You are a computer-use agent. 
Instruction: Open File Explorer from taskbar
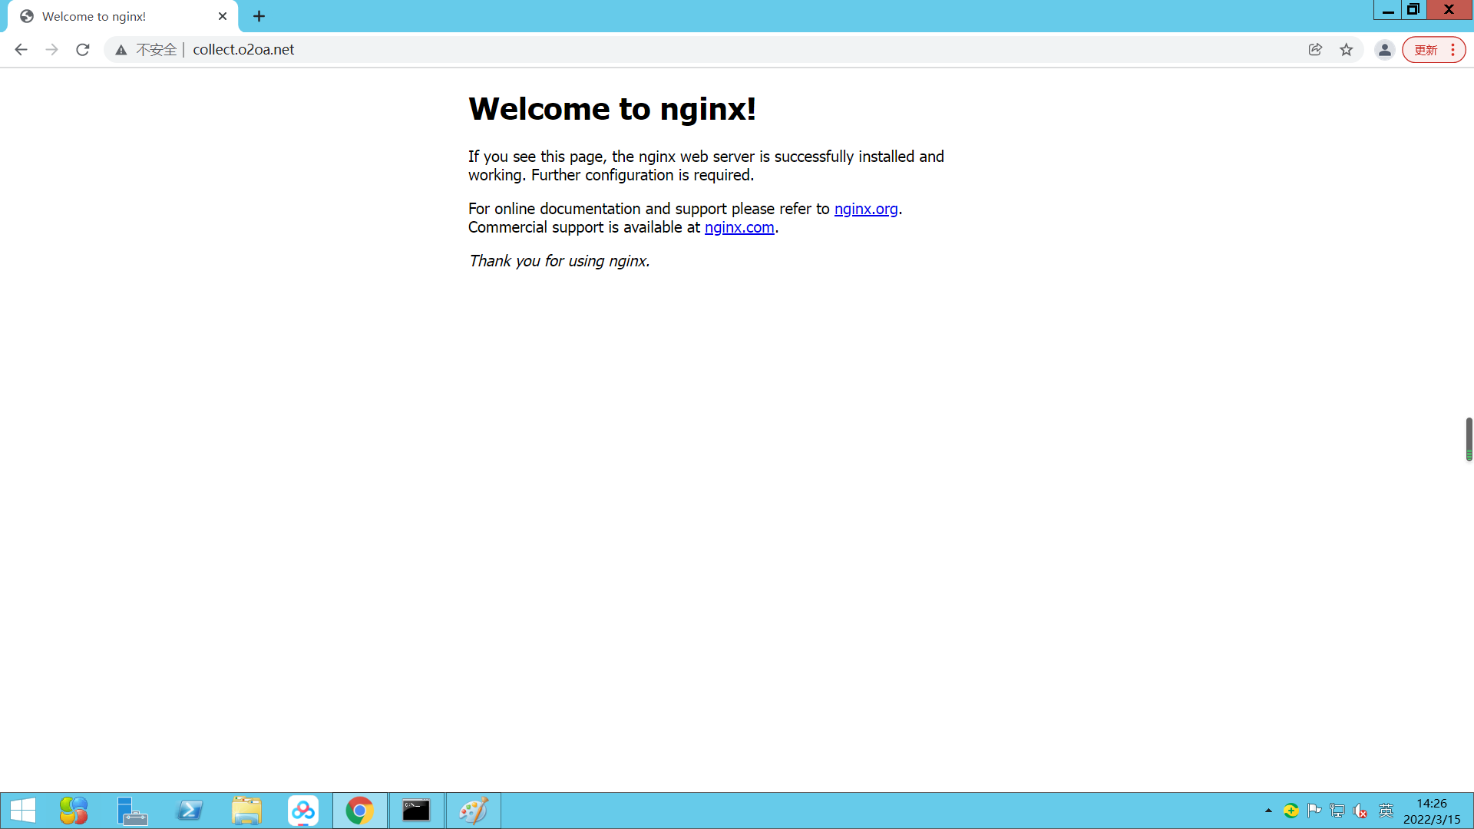(246, 811)
